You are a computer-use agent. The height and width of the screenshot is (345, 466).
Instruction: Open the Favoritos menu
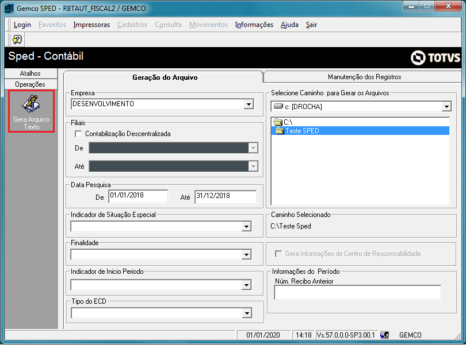click(52, 25)
